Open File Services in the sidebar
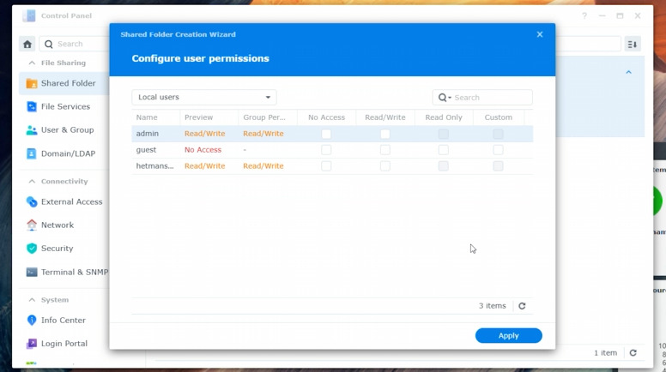Viewport: 666px width, 372px height. [x=65, y=106]
